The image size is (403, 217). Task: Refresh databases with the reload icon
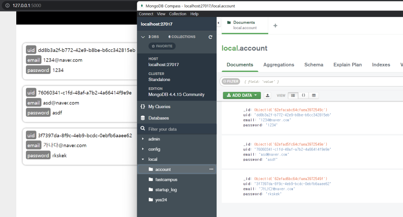tap(210, 37)
